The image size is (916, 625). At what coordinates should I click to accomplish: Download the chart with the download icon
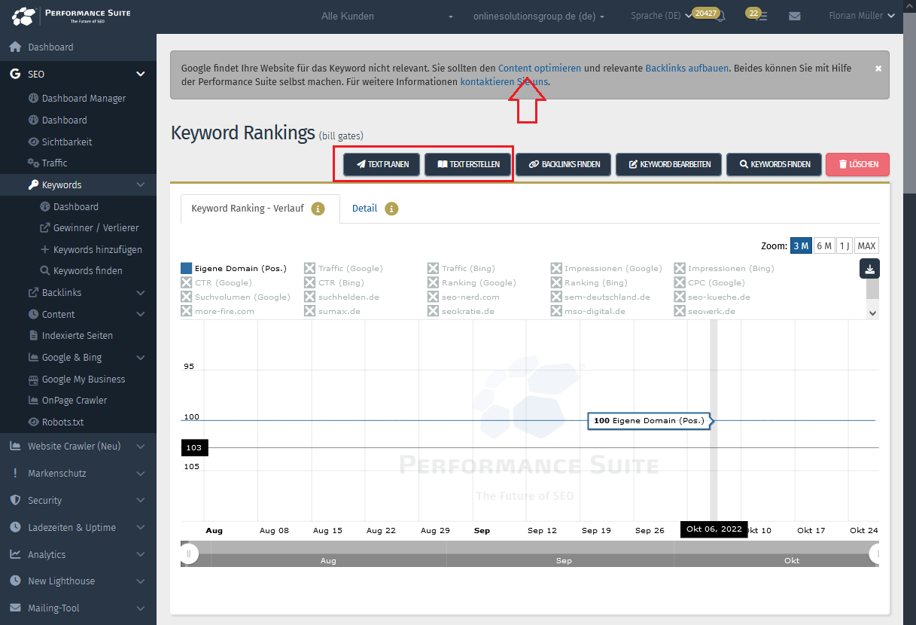[869, 268]
